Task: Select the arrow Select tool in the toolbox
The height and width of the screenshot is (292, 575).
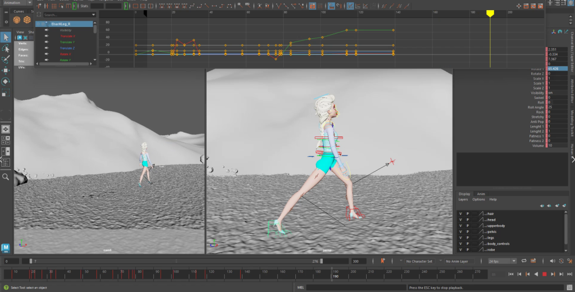Action: (x=6, y=37)
